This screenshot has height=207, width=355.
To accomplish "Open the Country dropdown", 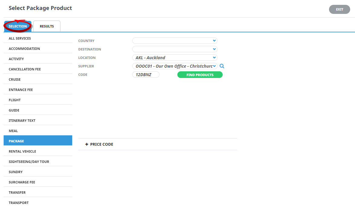I will click(175, 41).
